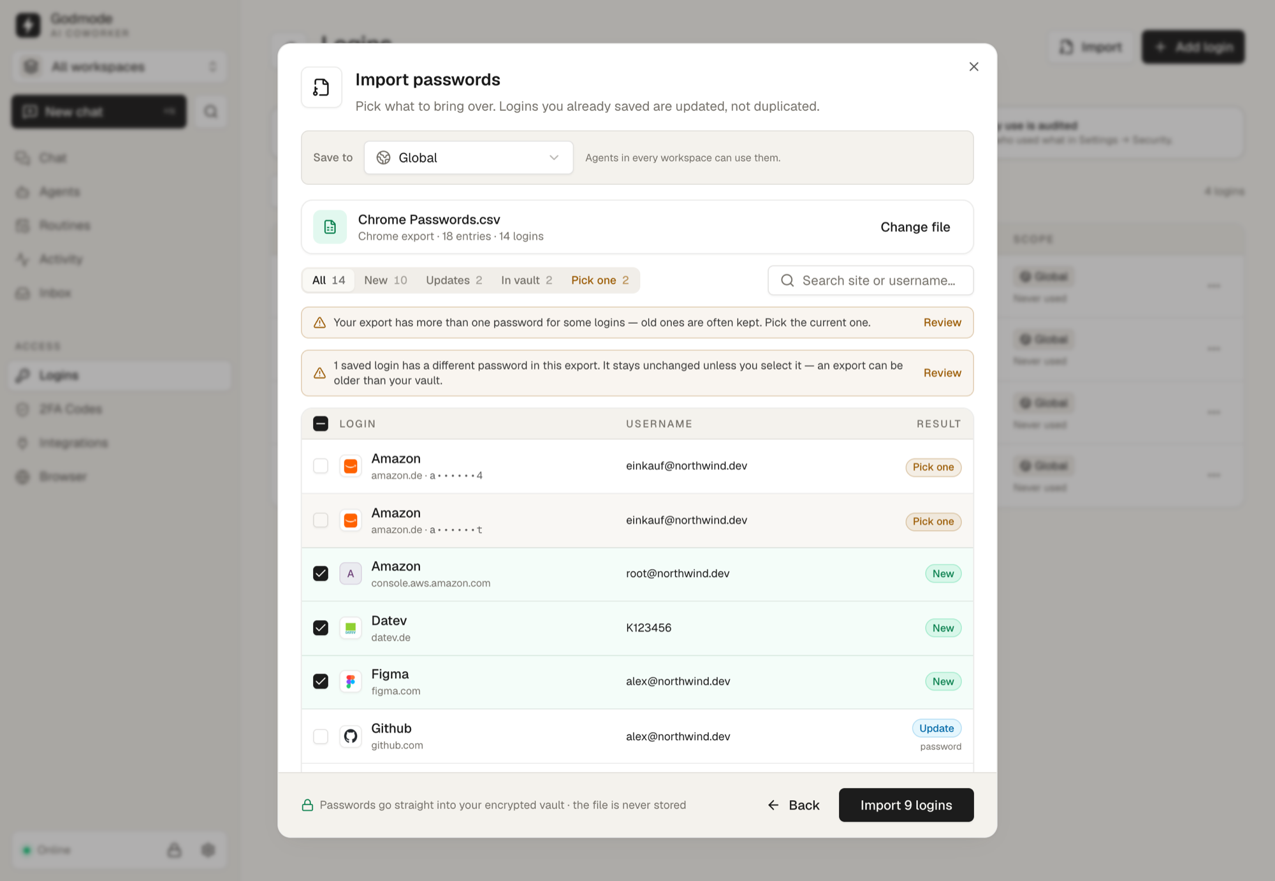
Task: Focus the Search site or username field
Action: pyautogui.click(x=870, y=280)
